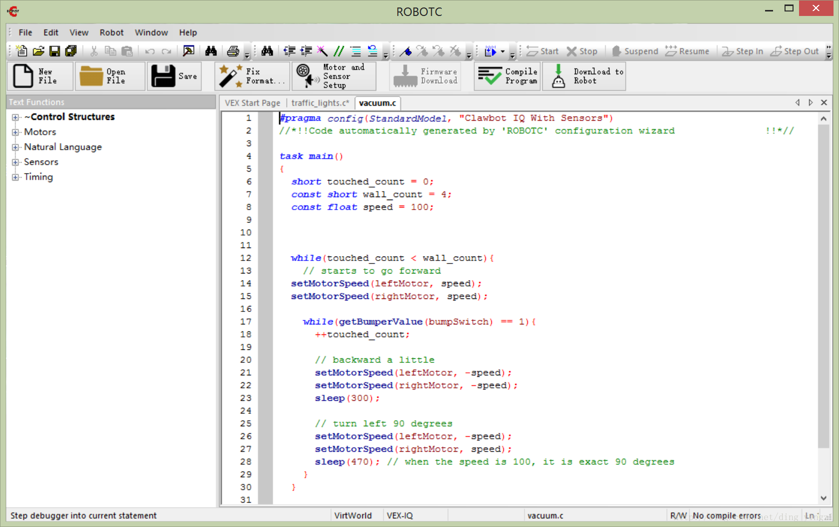The image size is (839, 527).
Task: Click the small New document toolbar icon
Action: point(21,51)
